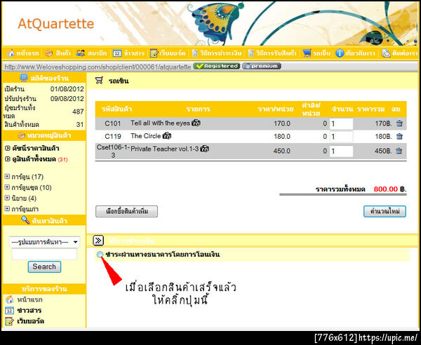Click quantity field for Tell all with the eyes
This screenshot has height=345, width=421.
pyautogui.click(x=341, y=123)
